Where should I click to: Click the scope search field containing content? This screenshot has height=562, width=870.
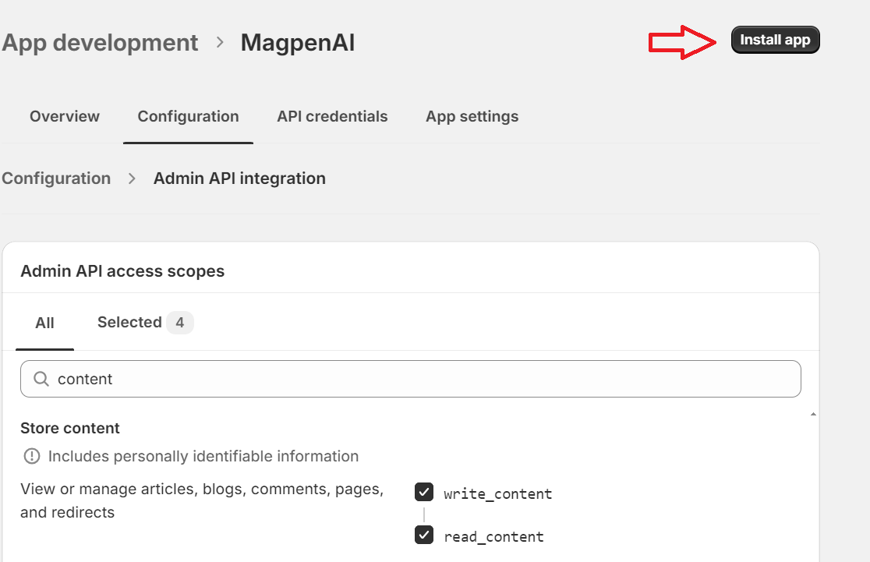click(411, 379)
